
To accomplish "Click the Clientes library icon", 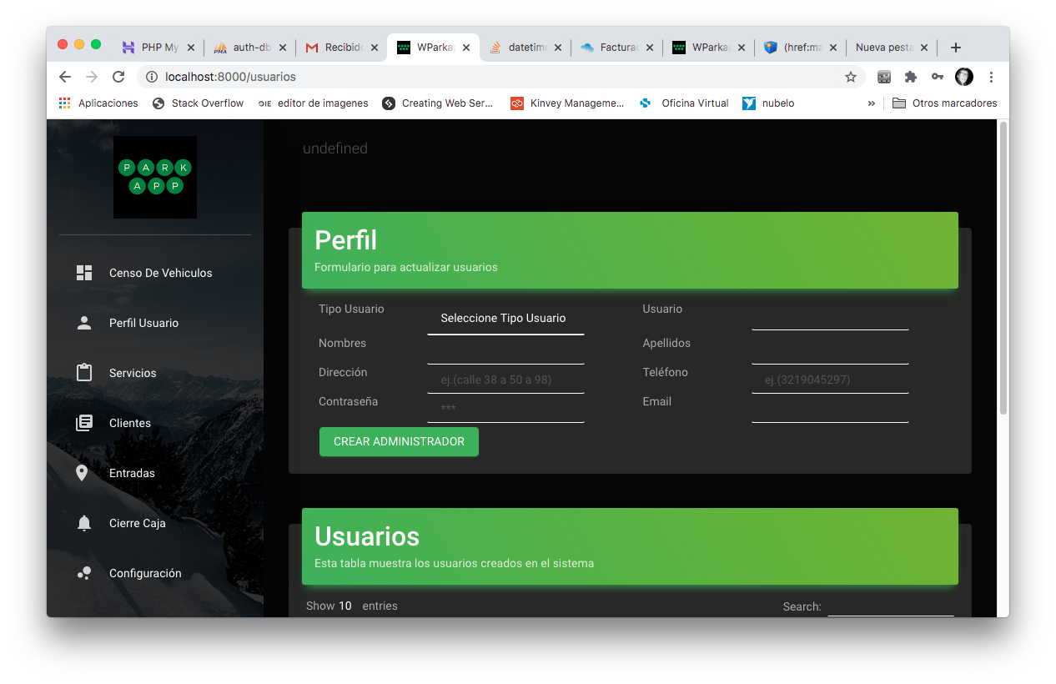I will pyautogui.click(x=84, y=423).
